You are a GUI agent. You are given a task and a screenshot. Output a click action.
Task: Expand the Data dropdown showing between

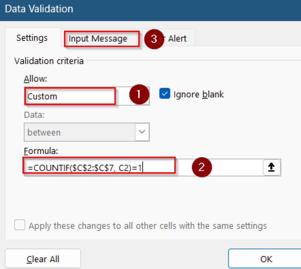[142, 132]
